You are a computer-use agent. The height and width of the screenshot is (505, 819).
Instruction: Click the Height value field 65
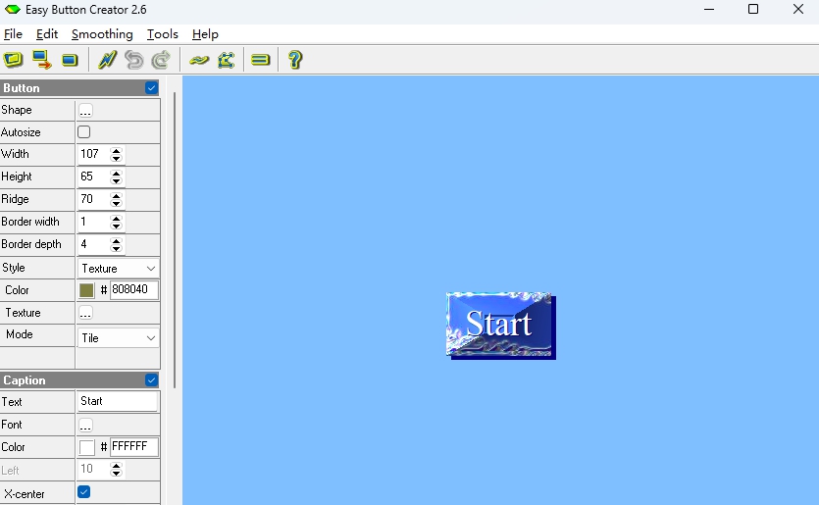[94, 177]
